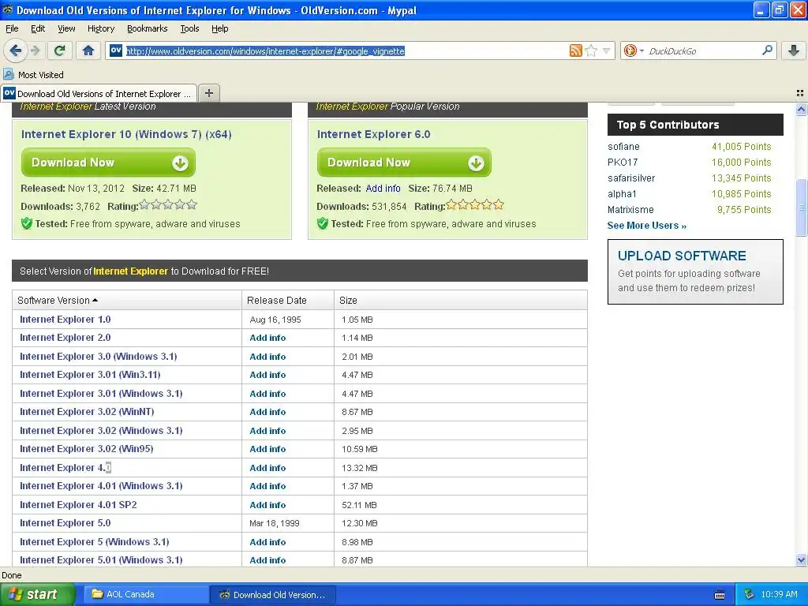Open the Downloads arrow toolbar button

(x=794, y=50)
